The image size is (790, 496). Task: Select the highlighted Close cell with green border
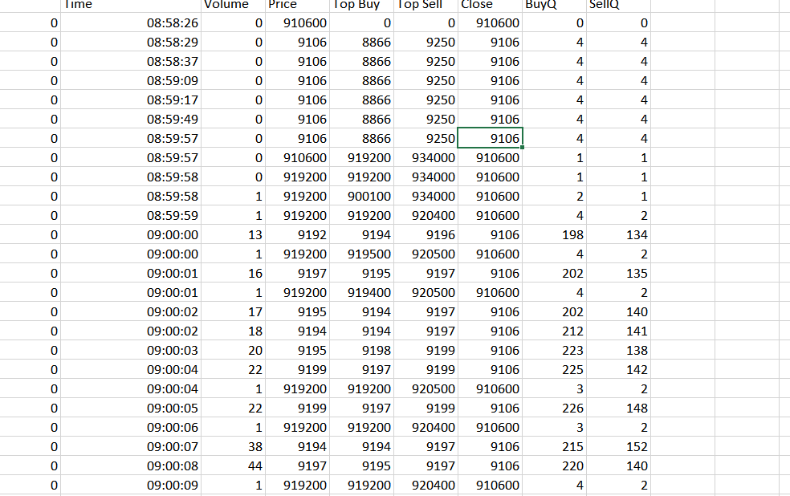point(490,138)
